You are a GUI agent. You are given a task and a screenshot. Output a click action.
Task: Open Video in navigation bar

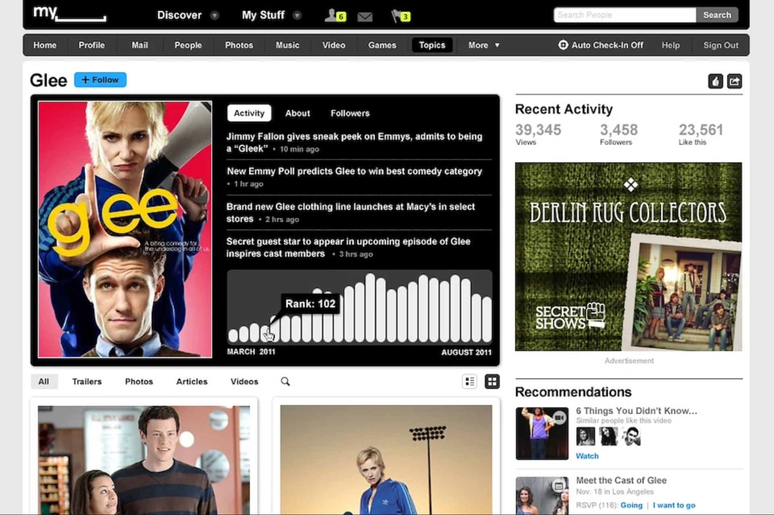(334, 45)
